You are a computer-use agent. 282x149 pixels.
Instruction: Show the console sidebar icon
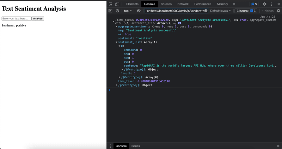[x=110, y=11]
